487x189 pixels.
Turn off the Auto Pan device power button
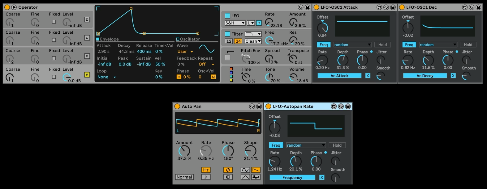point(177,106)
